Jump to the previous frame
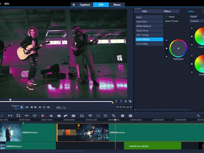 pos(31,107)
